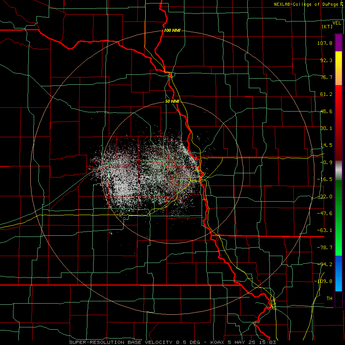Select the -47.6 scale value

(325, 214)
